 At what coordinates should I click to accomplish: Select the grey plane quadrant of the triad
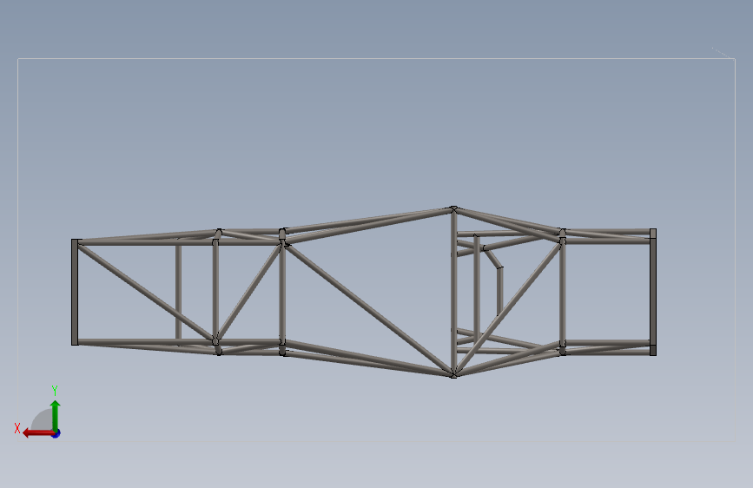click(42, 419)
